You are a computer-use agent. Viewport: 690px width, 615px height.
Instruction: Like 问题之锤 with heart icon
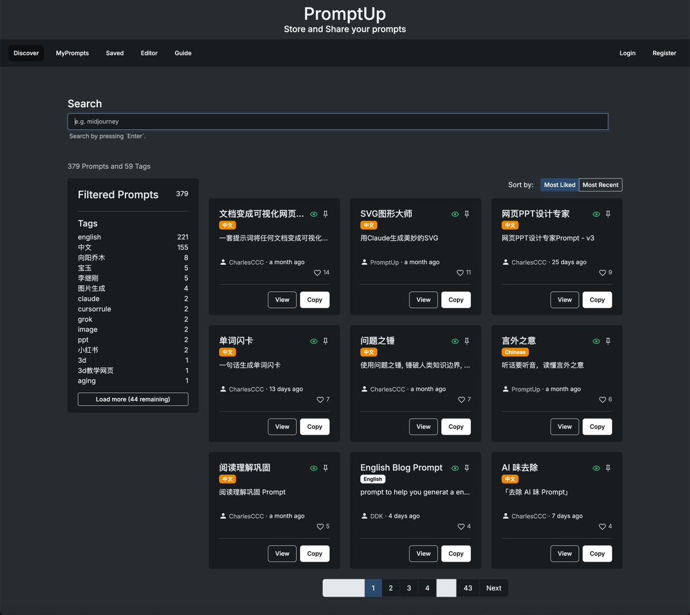pyautogui.click(x=461, y=400)
